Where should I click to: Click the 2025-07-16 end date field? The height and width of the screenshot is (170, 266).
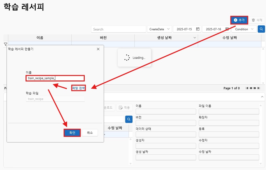click(x=213, y=29)
